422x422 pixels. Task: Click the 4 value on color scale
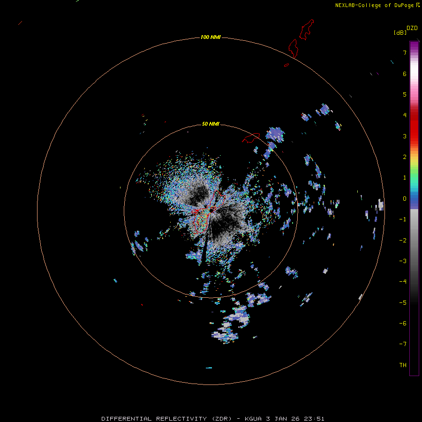point(405,115)
